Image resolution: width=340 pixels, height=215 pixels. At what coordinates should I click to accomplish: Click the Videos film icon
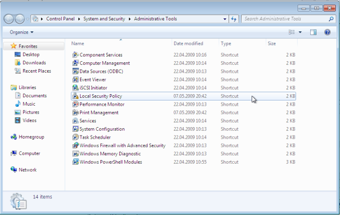point(18,120)
